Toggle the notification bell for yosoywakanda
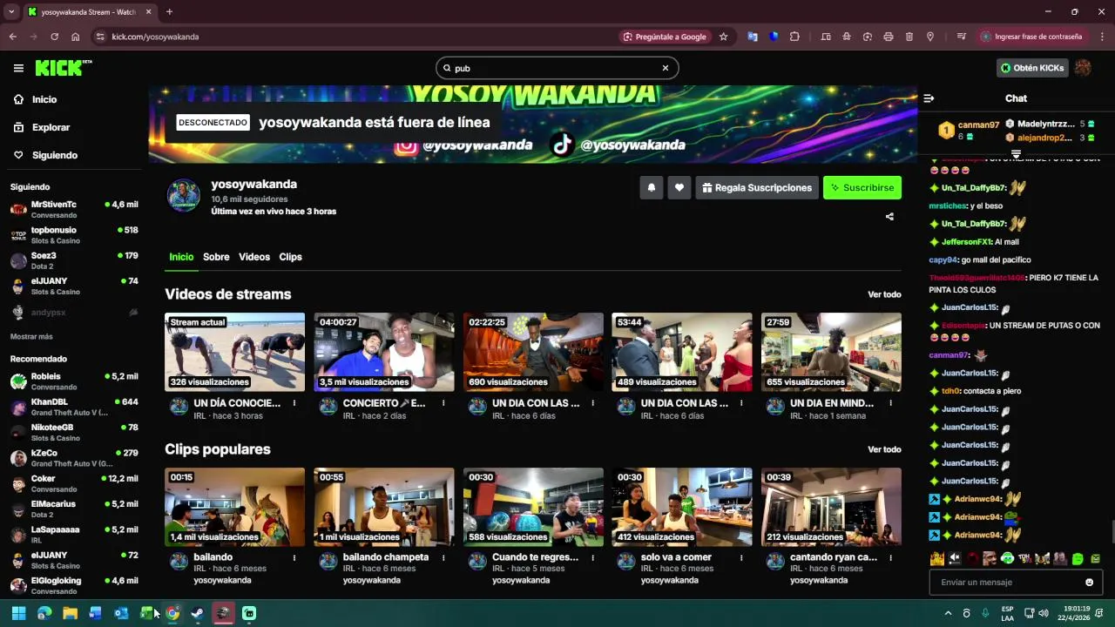This screenshot has height=627, width=1115. pos(651,187)
